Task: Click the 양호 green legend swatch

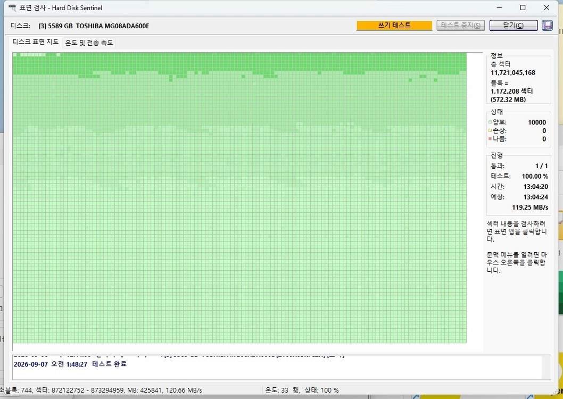Action: [490, 122]
